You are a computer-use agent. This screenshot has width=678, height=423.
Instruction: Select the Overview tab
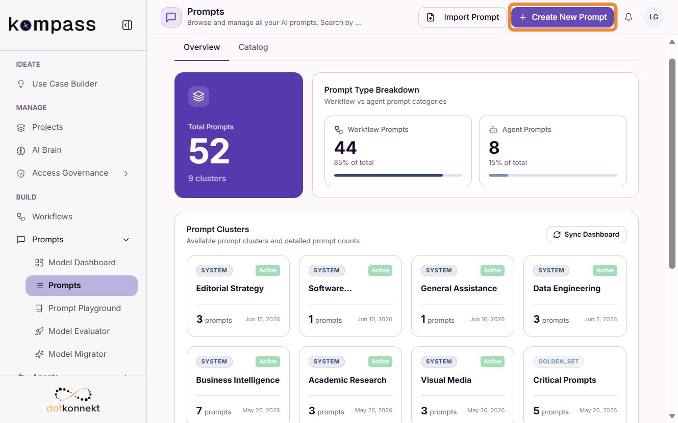coord(202,47)
